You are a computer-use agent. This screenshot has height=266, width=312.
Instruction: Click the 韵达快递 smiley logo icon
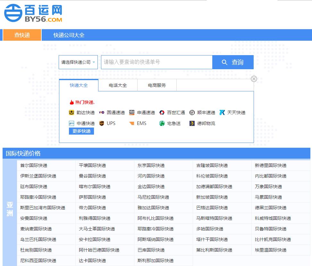pos(72,112)
